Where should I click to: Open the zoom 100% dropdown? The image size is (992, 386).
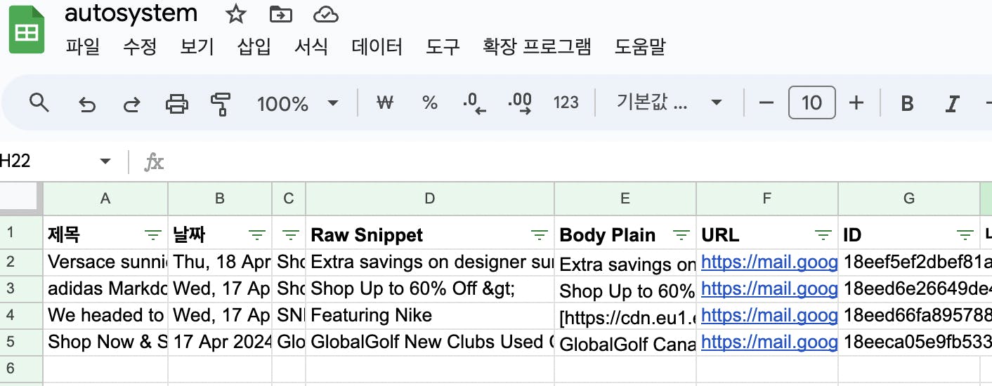coord(297,104)
